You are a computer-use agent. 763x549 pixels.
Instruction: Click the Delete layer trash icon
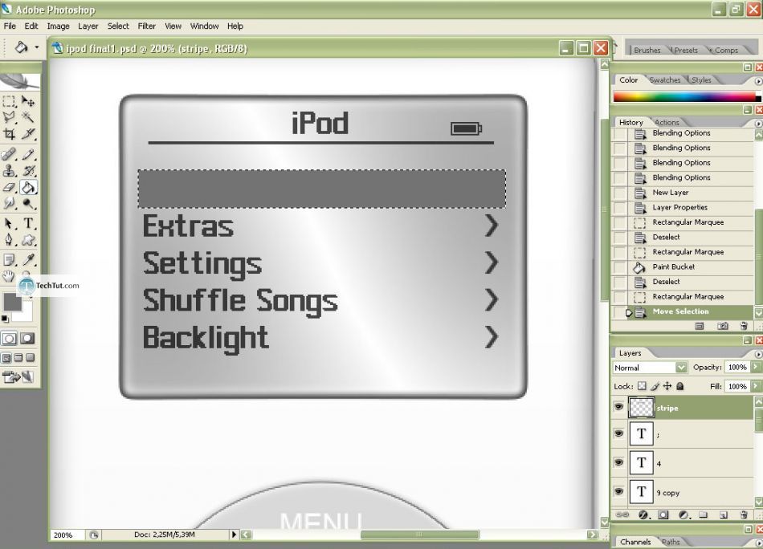(x=743, y=514)
